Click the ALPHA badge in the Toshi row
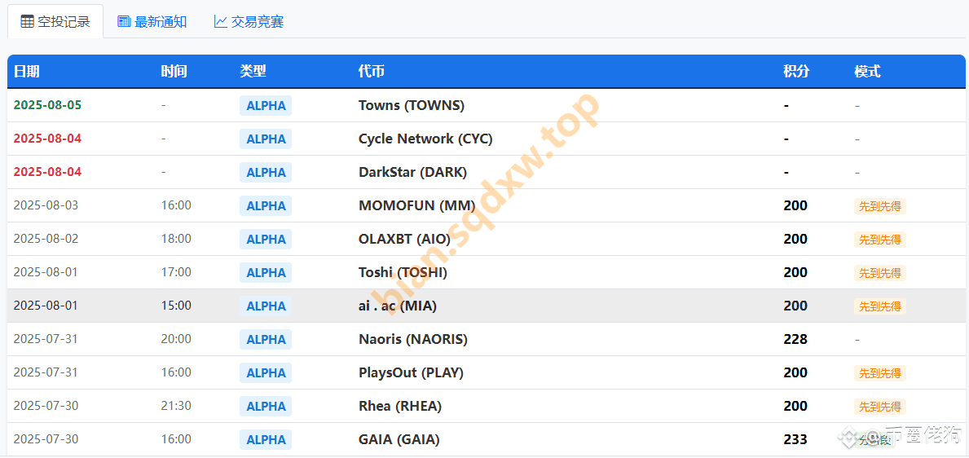This screenshot has width=969, height=458. point(266,272)
